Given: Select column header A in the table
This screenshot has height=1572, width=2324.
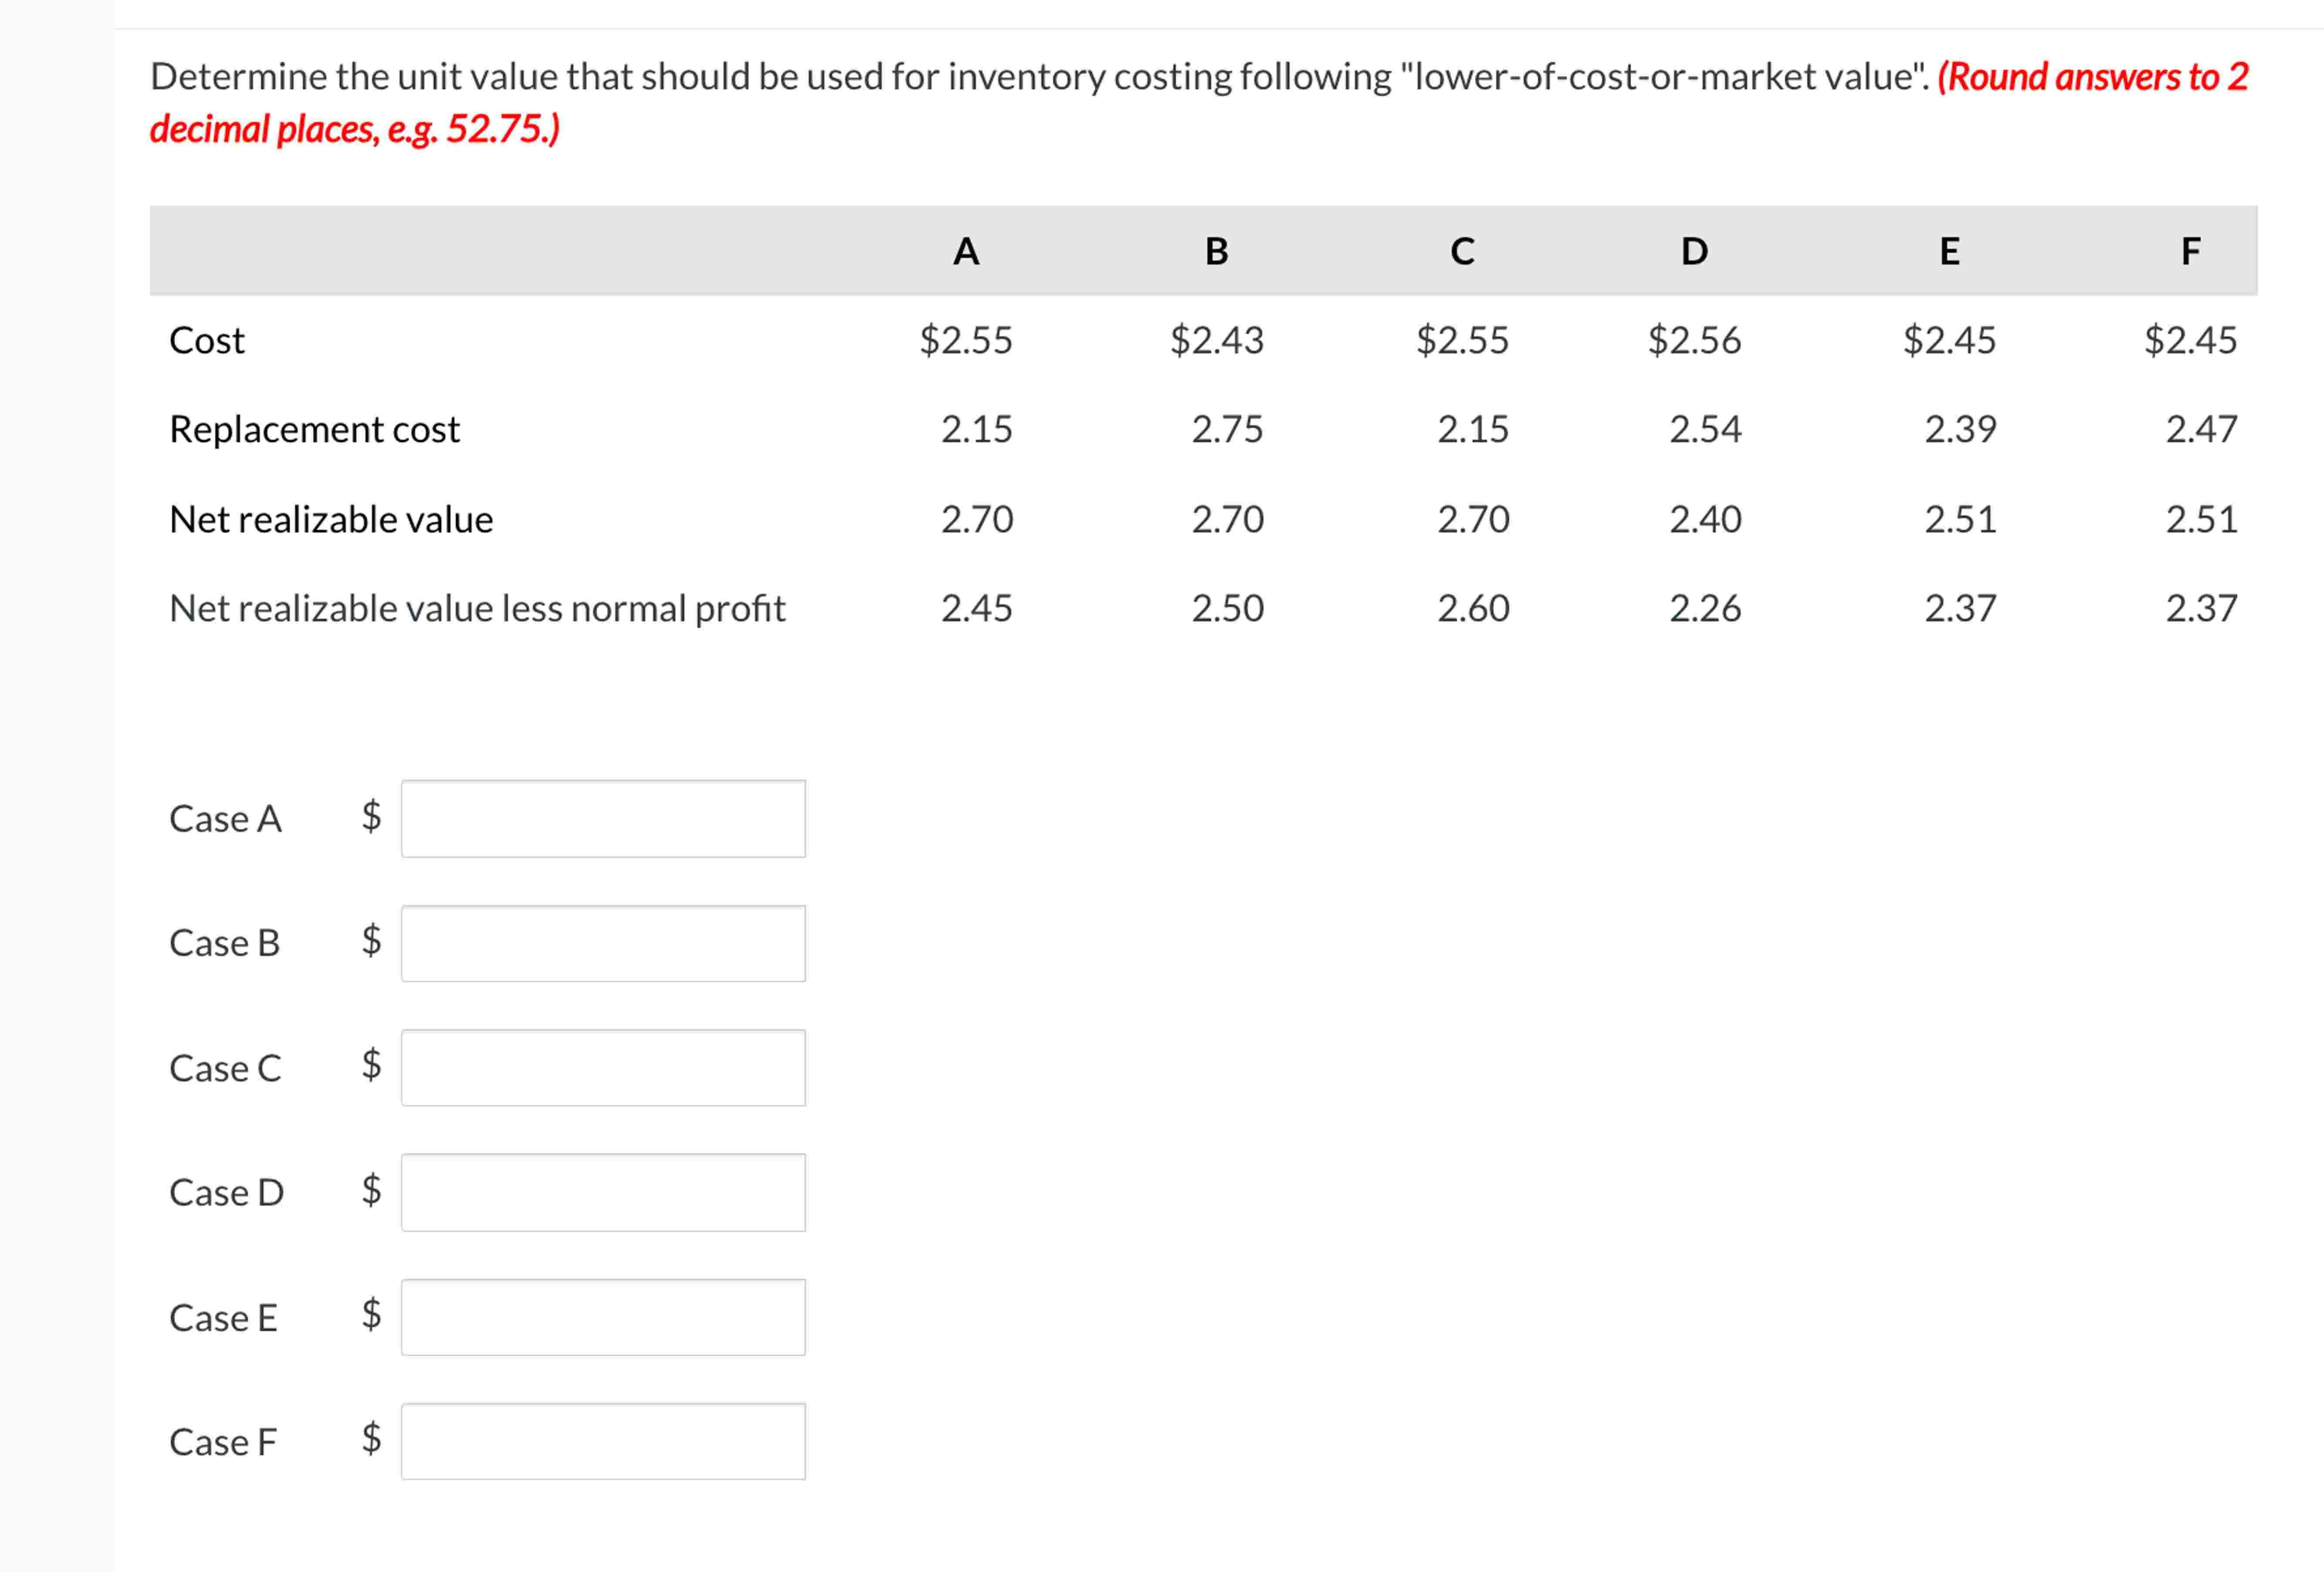Looking at the screenshot, I should tap(966, 252).
